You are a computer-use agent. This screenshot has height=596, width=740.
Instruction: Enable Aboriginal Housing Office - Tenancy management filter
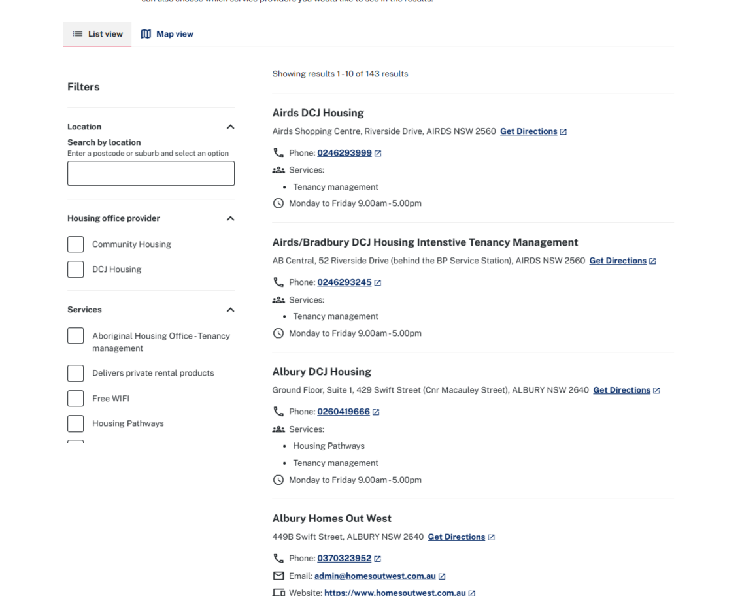(x=76, y=336)
